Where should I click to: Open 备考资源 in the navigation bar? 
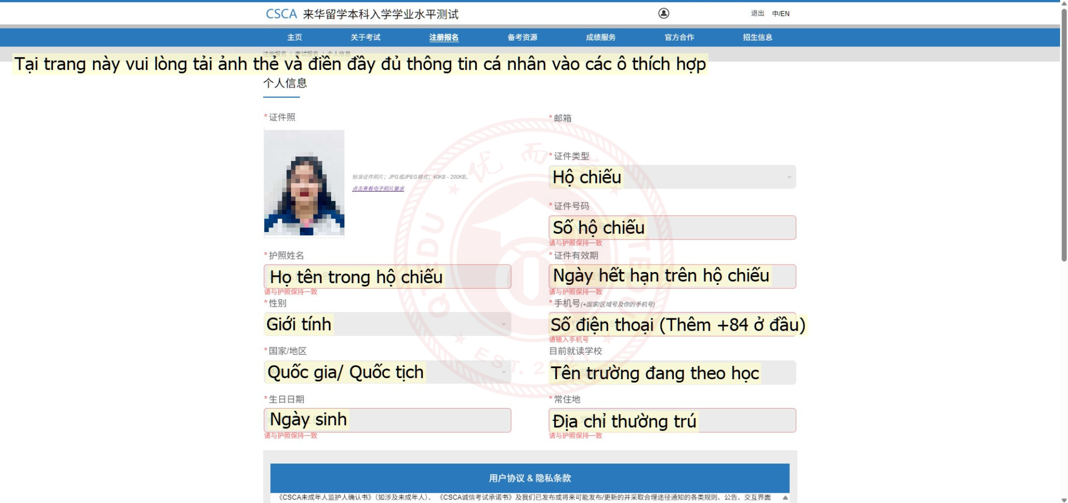point(522,37)
